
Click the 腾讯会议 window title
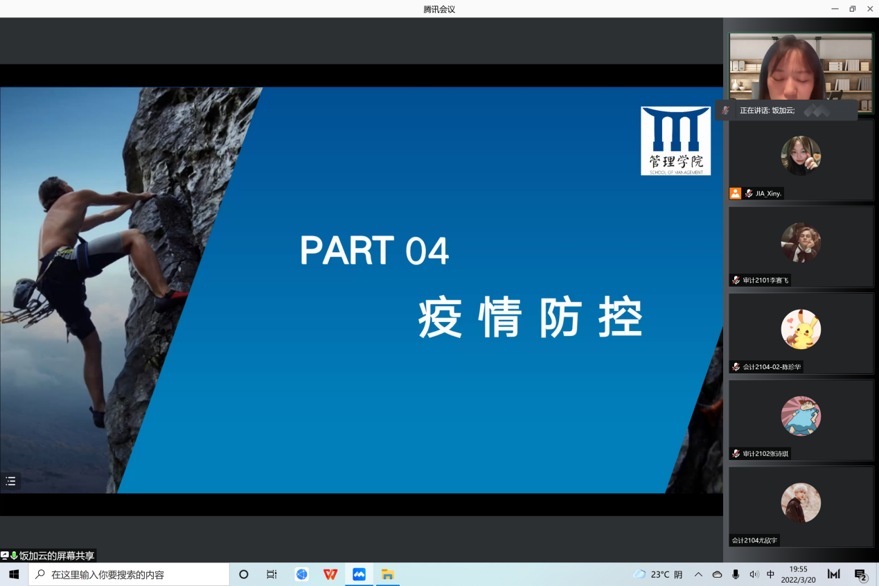(x=439, y=9)
